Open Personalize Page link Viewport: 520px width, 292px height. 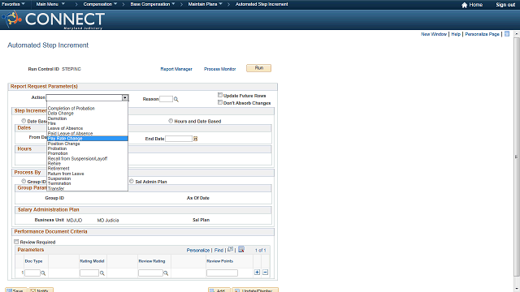(482, 34)
